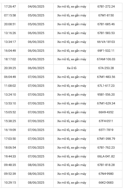
Task: Click plate 67B1-583.53
Action: tap(106, 33)
